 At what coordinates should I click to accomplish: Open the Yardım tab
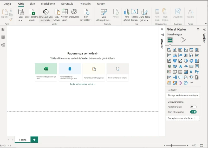click(101, 4)
